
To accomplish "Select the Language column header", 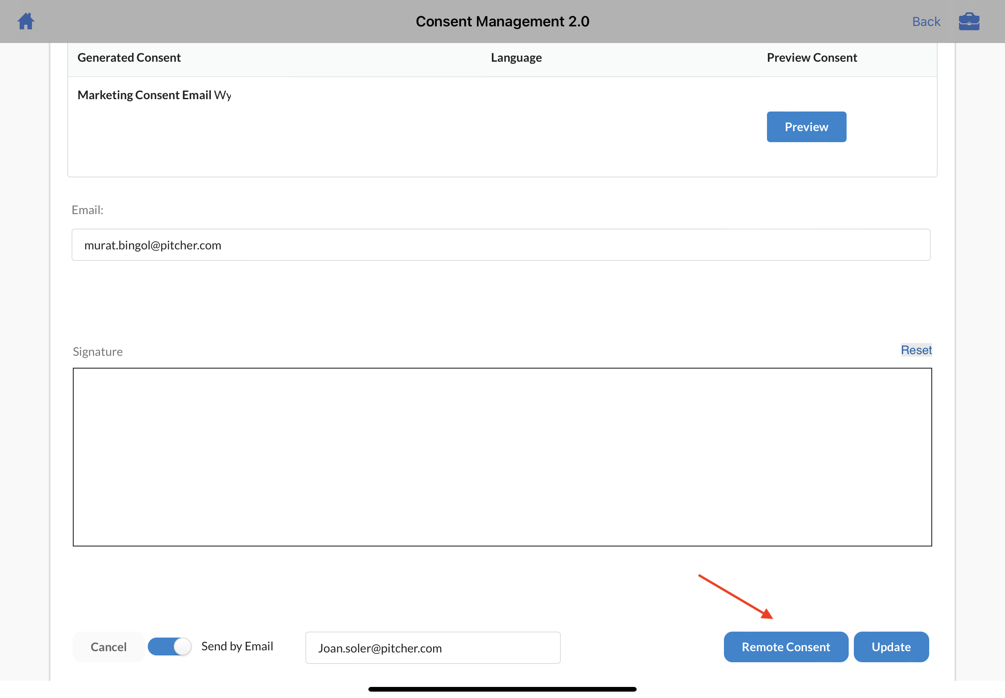I will coord(516,58).
